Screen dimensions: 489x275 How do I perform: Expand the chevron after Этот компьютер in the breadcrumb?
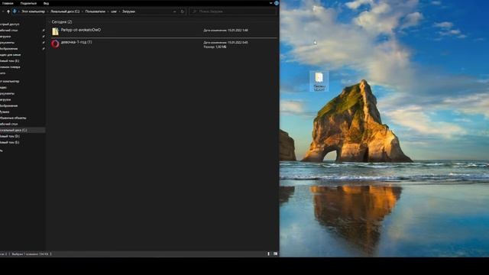tap(47, 11)
